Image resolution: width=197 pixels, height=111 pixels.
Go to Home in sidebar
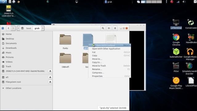(x=26, y=34)
